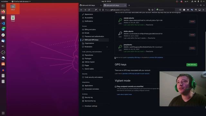Open the Firefox Web Browser app menu
The width and height of the screenshot is (206, 116).
pos(21,1)
